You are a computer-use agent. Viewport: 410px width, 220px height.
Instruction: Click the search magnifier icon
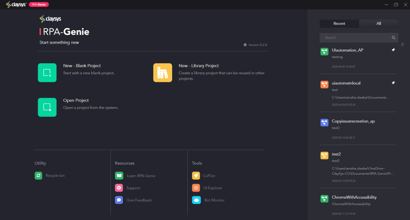point(393,38)
